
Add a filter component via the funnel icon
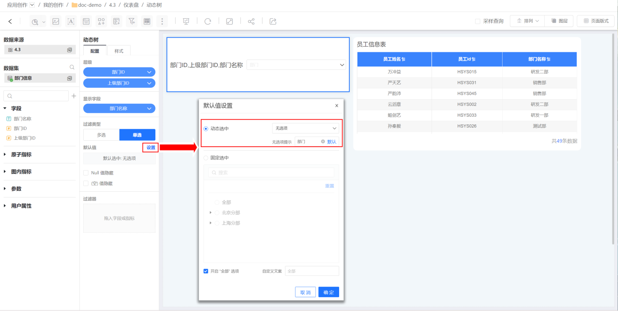click(132, 21)
